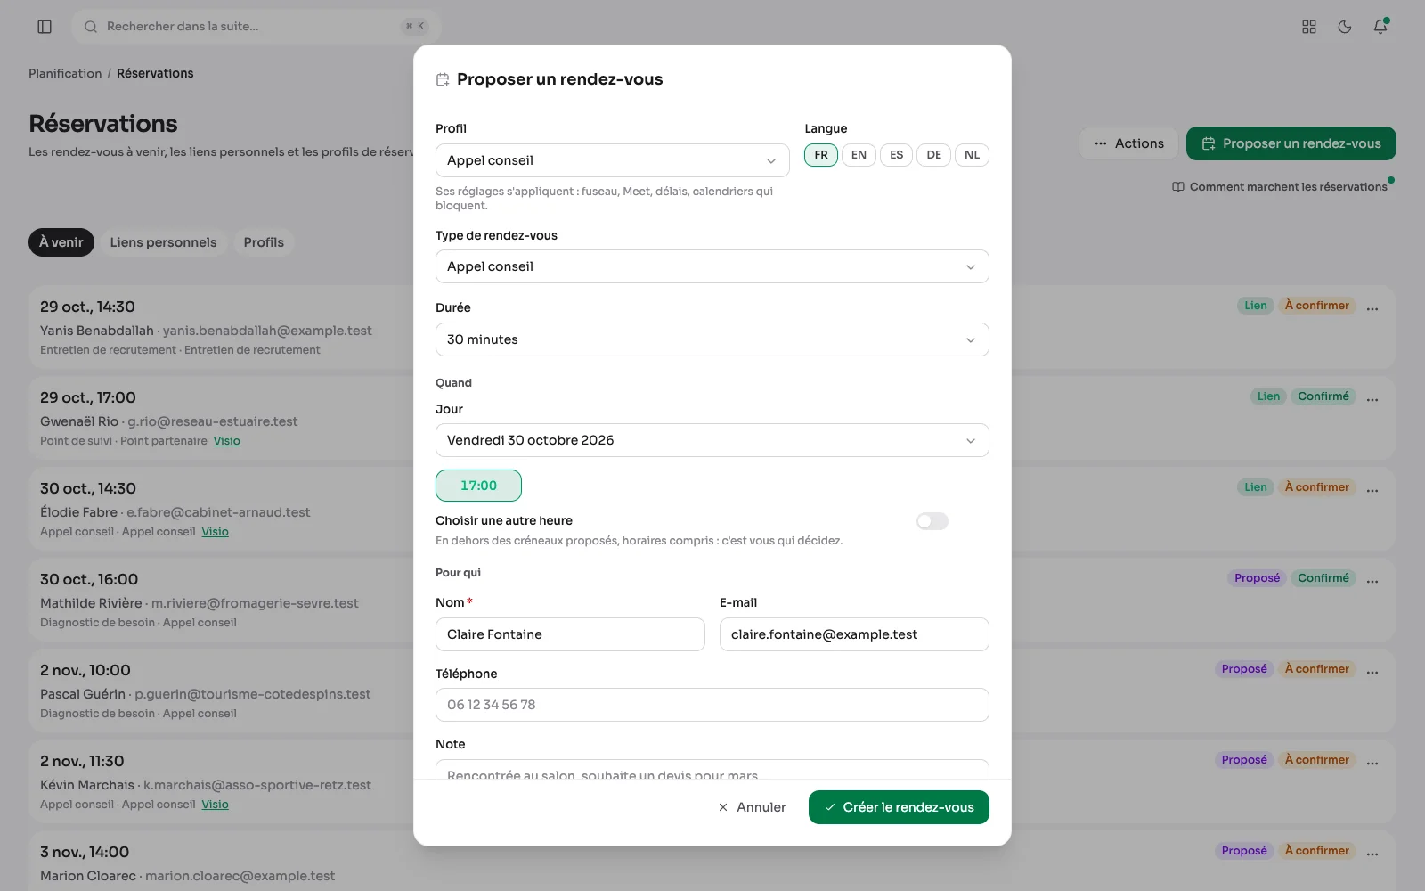Open the Jour date dropdown
This screenshot has width=1425, height=891.
(712, 440)
